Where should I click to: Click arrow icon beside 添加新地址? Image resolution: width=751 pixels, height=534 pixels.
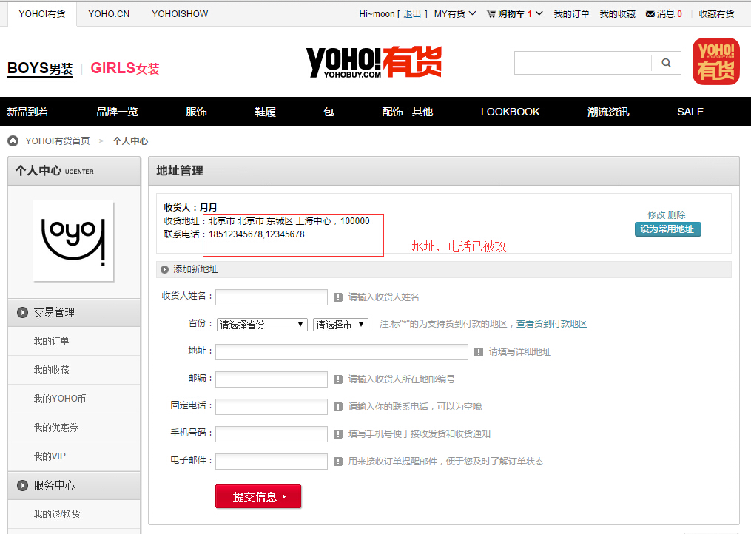click(164, 270)
